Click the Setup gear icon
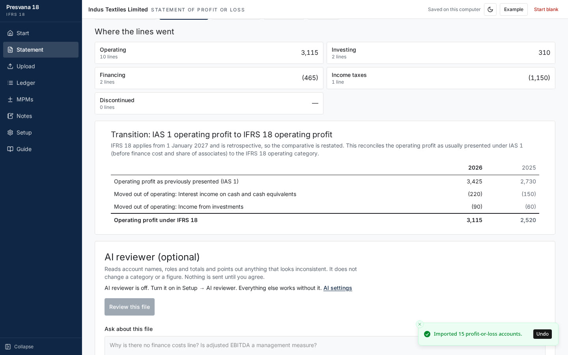568x355 pixels. 10,133
